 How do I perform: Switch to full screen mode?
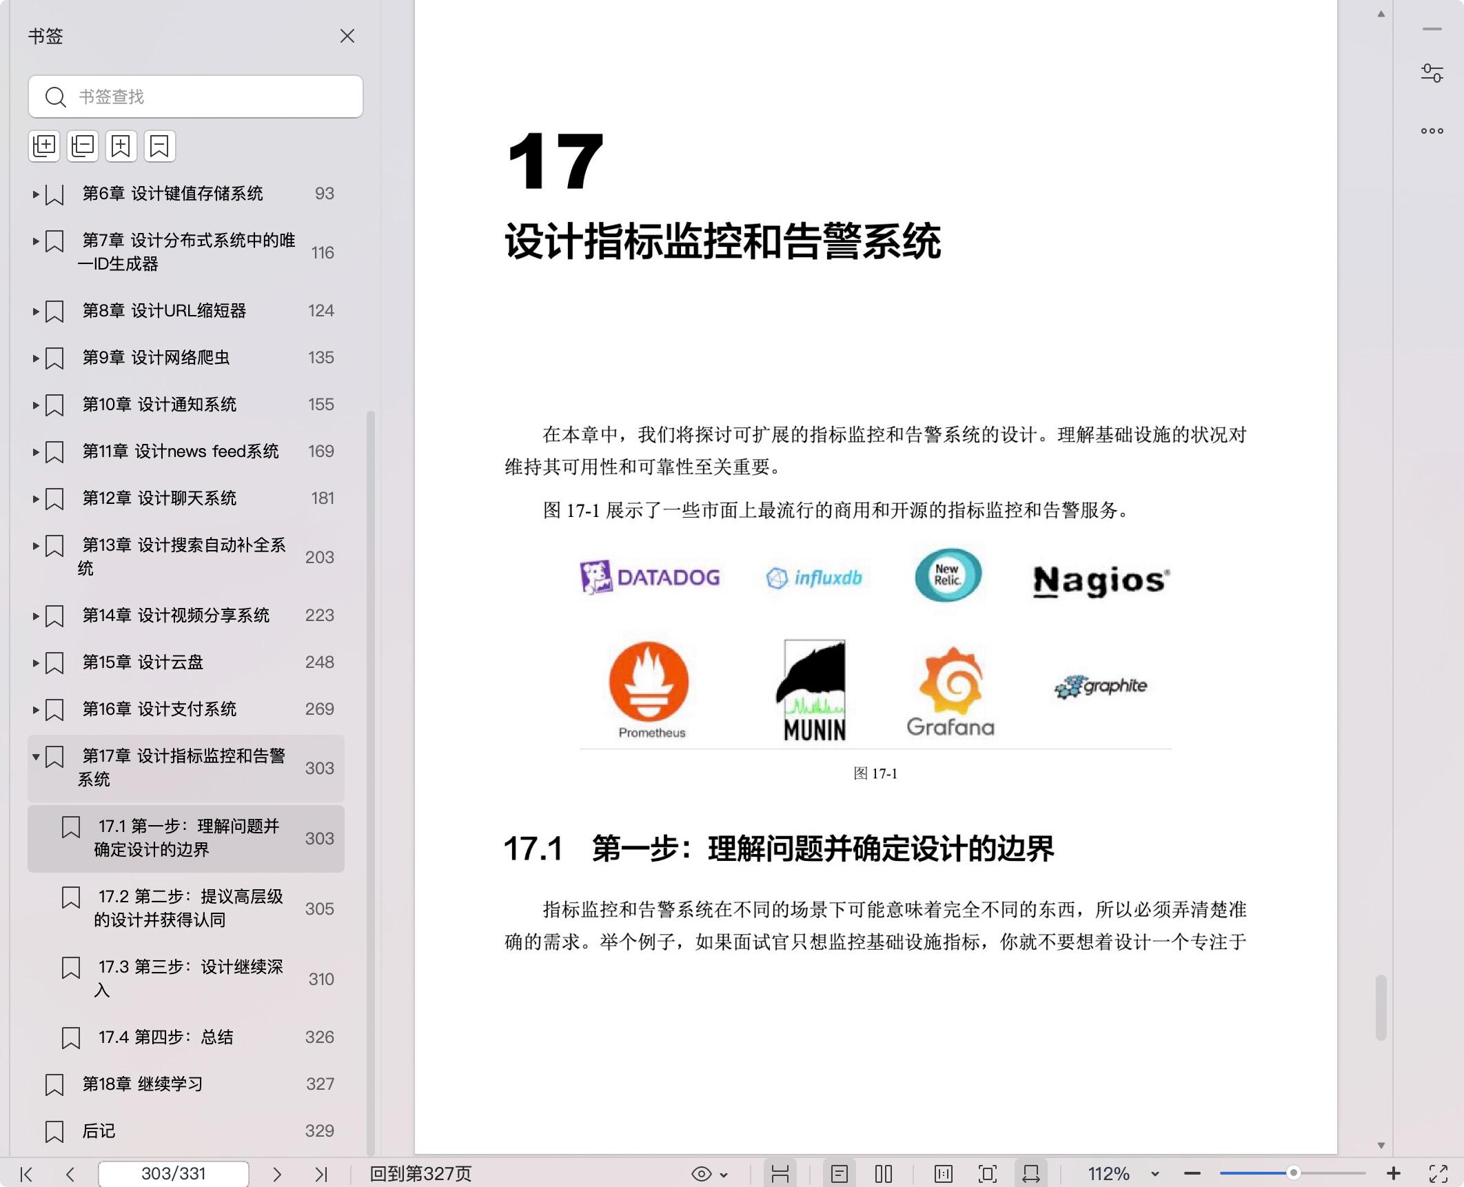[x=1438, y=1174]
